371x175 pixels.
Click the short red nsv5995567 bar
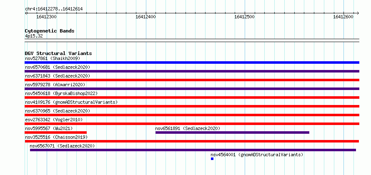(x=55, y=132)
